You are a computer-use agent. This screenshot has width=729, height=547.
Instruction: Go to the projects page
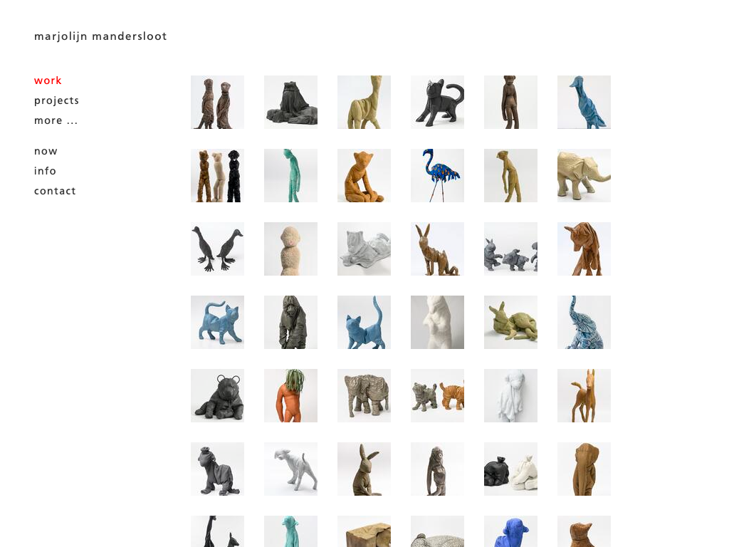click(x=56, y=100)
